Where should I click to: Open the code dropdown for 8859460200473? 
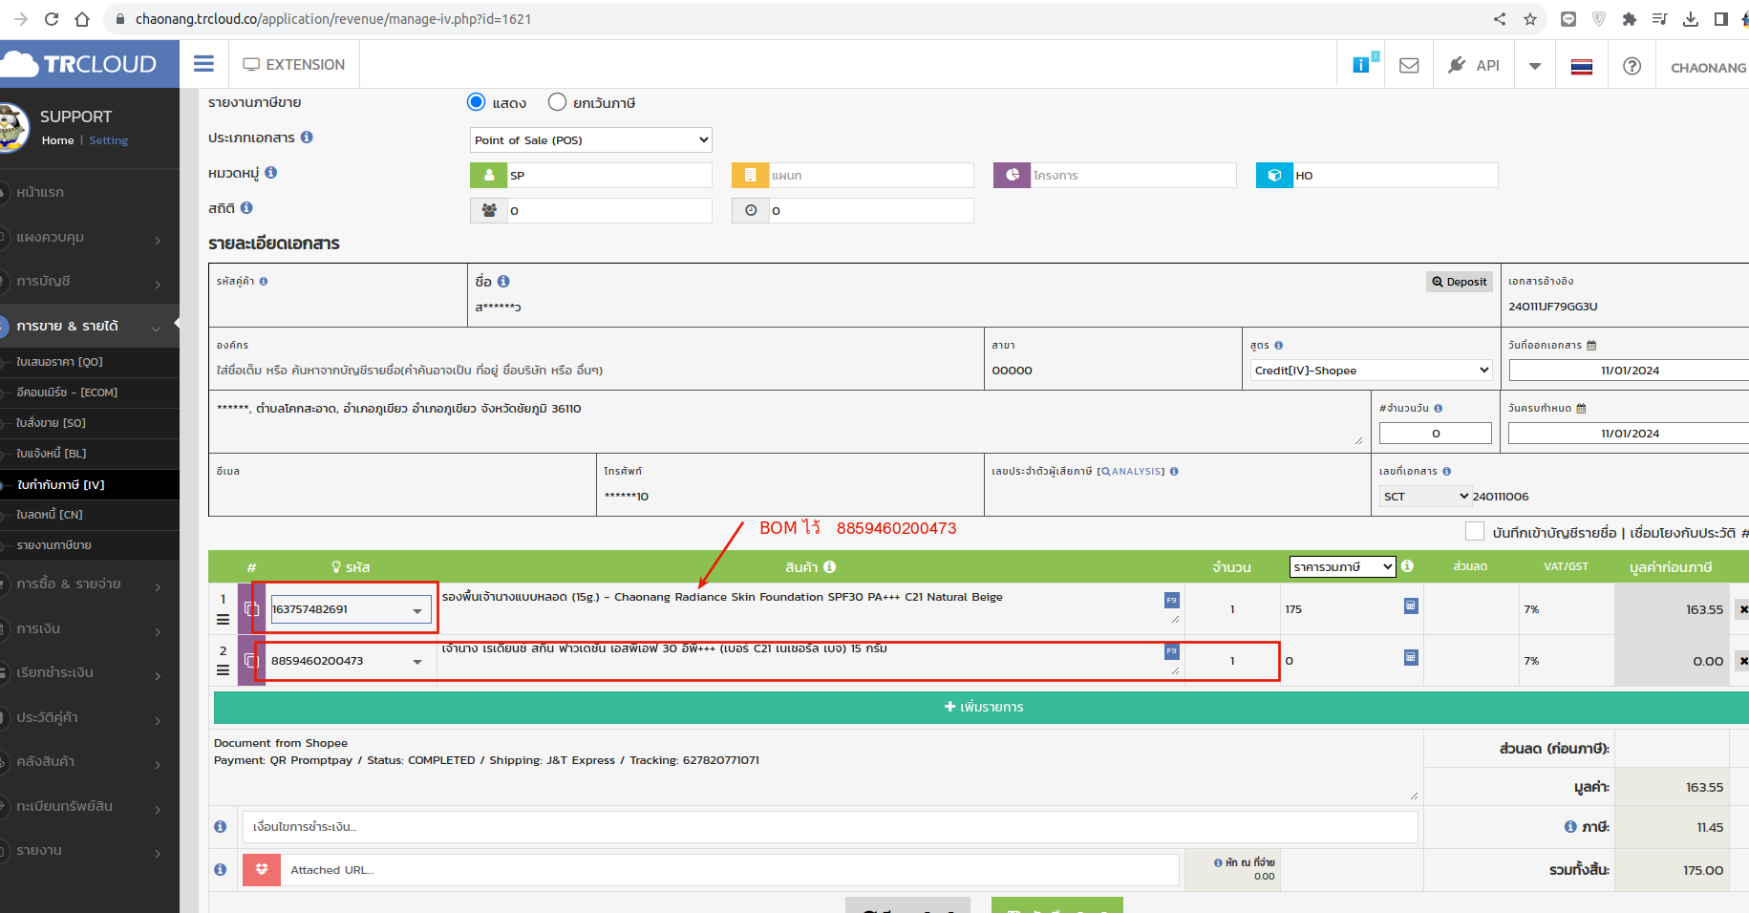[417, 662]
